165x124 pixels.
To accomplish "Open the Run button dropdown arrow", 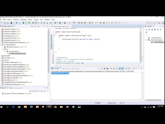I will point(57,23).
